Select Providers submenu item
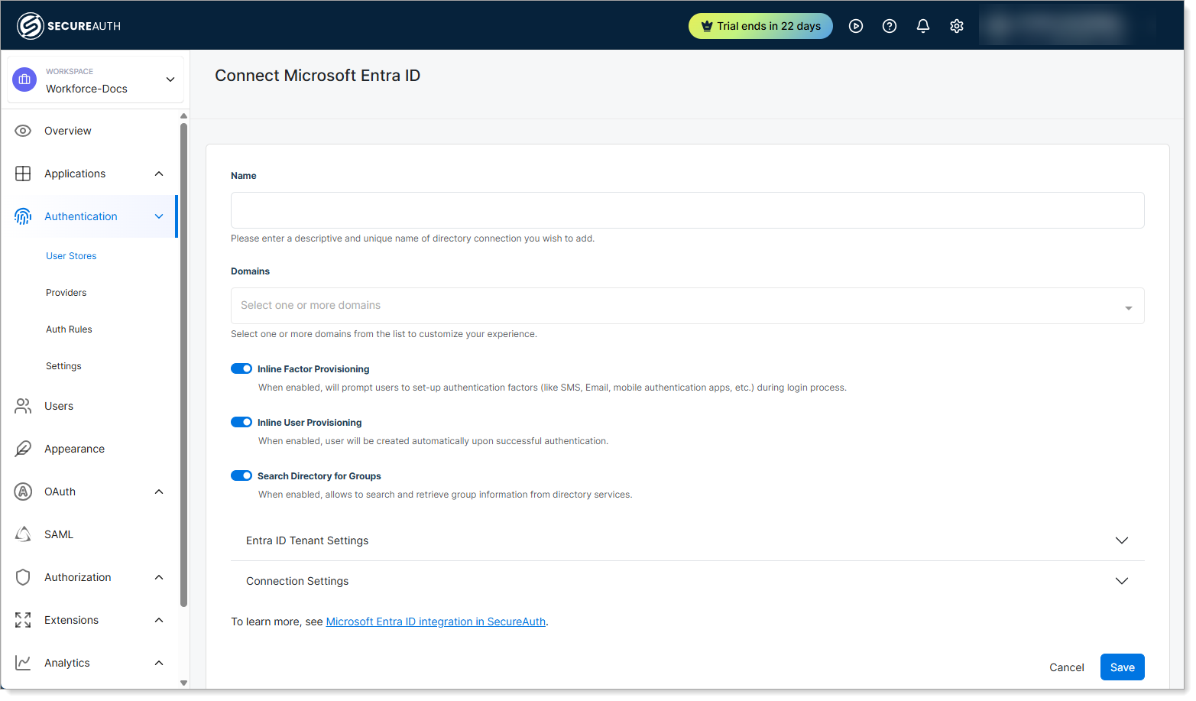Screen dimensions: 1196x701 click(66, 293)
